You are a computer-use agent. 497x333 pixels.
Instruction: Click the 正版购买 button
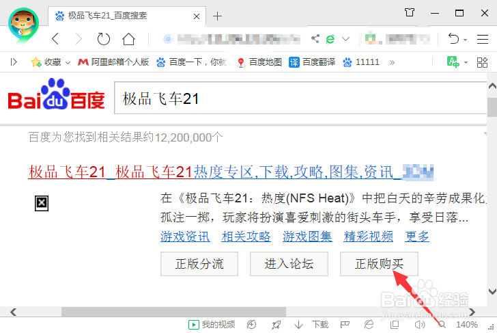coord(379,264)
